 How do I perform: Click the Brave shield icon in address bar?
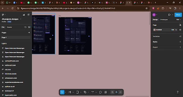153,8
